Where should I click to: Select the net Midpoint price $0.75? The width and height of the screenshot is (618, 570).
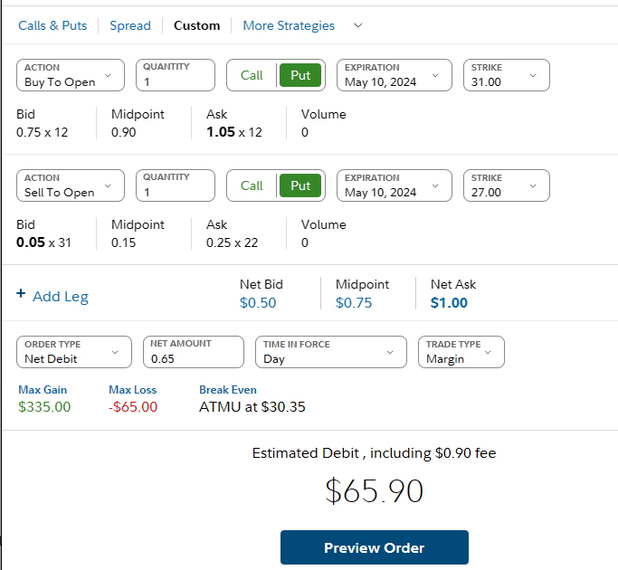click(x=354, y=303)
